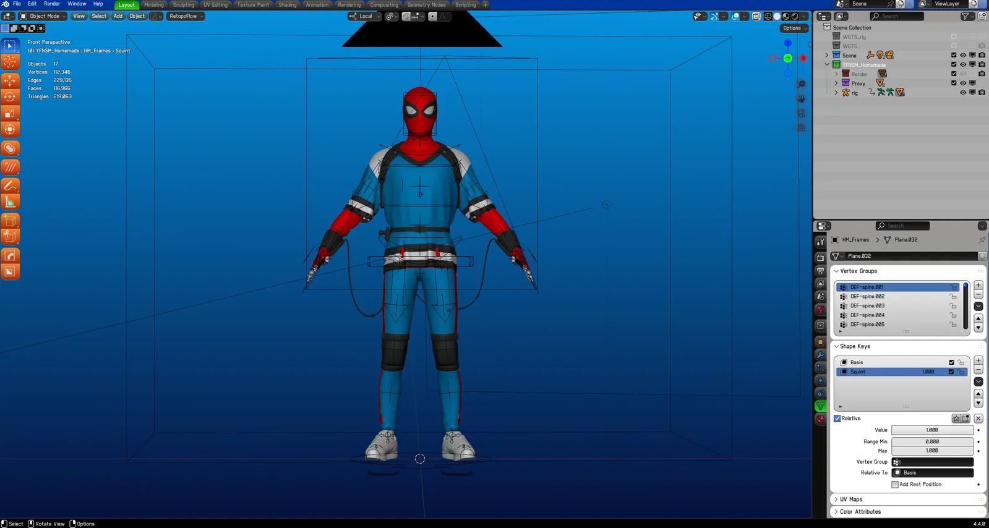Image resolution: width=989 pixels, height=528 pixels.
Task: Click the pan view hand icon
Action: (x=802, y=99)
